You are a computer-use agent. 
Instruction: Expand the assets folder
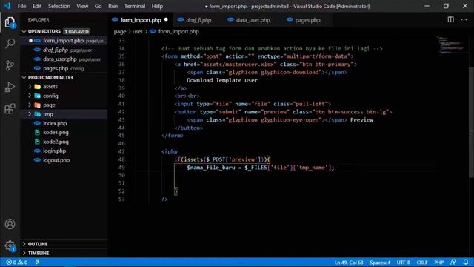[30, 87]
